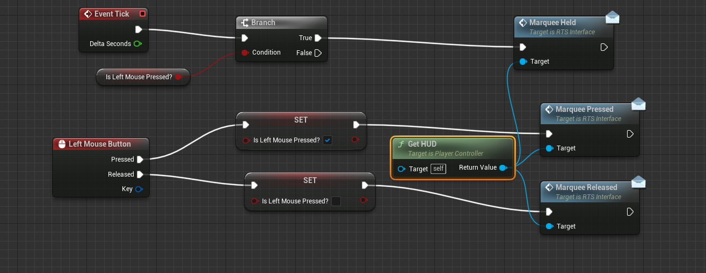Click upper SET node red boolean input pin
This screenshot has height=273, width=706.
pyautogui.click(x=246, y=140)
